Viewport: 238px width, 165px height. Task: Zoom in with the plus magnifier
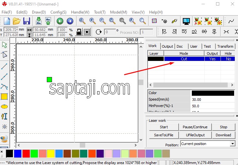(x=92, y=21)
